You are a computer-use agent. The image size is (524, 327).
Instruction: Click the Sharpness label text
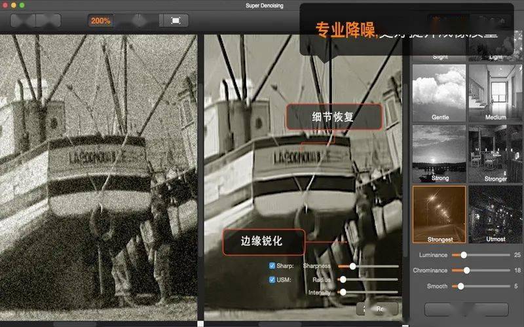[317, 266]
